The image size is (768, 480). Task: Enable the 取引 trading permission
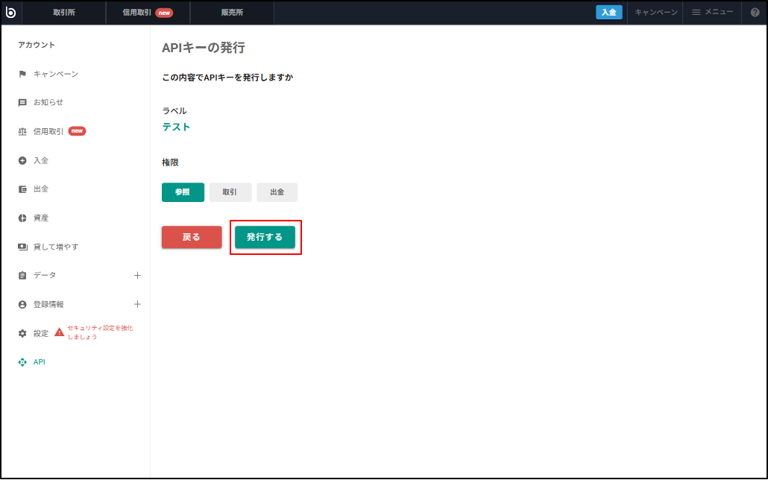pos(230,192)
